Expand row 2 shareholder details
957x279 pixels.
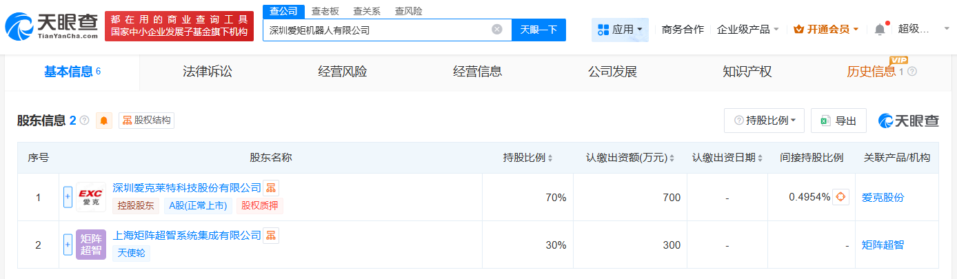coord(68,244)
